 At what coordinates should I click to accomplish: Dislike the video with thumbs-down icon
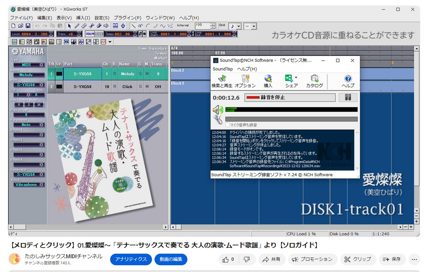coord(247,259)
